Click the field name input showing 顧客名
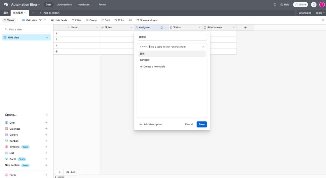Screen dimensions: 326x178 tap(172, 37)
